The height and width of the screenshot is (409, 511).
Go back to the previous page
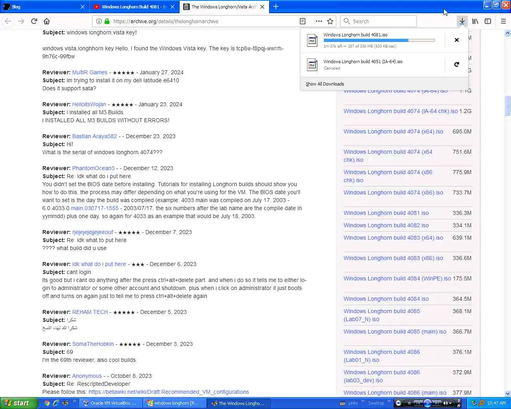click(8, 21)
